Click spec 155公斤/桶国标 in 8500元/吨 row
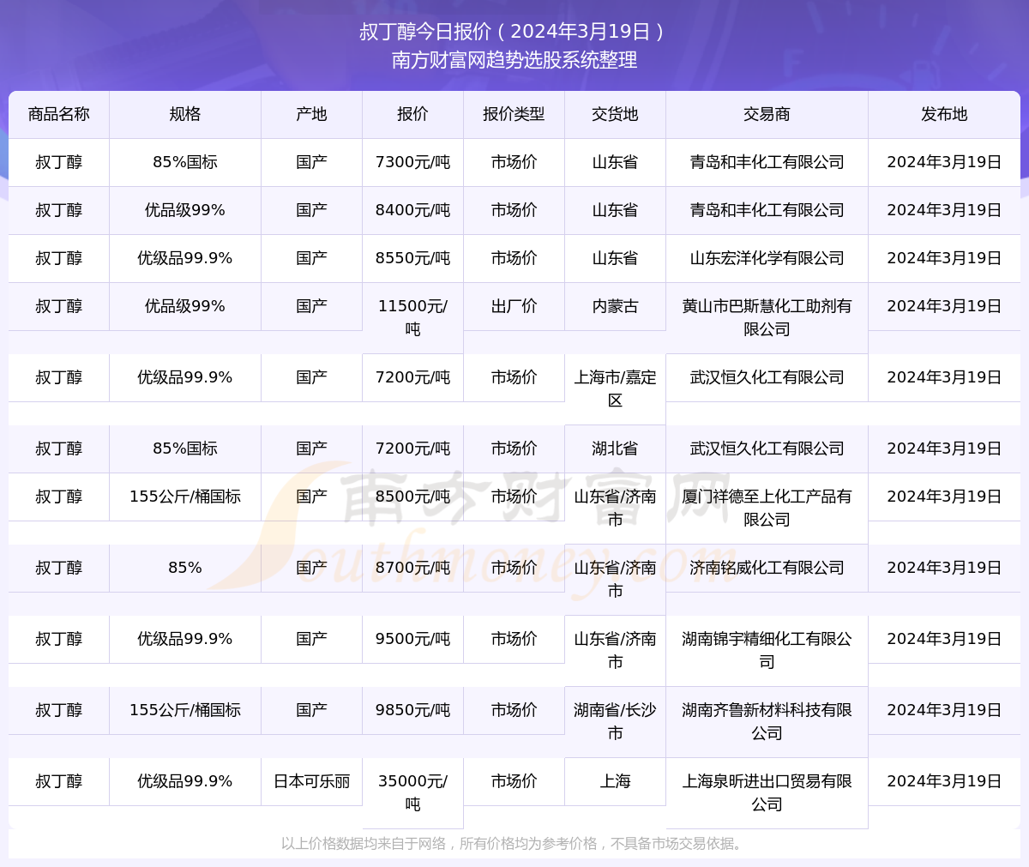The width and height of the screenshot is (1029, 867). pos(185,497)
